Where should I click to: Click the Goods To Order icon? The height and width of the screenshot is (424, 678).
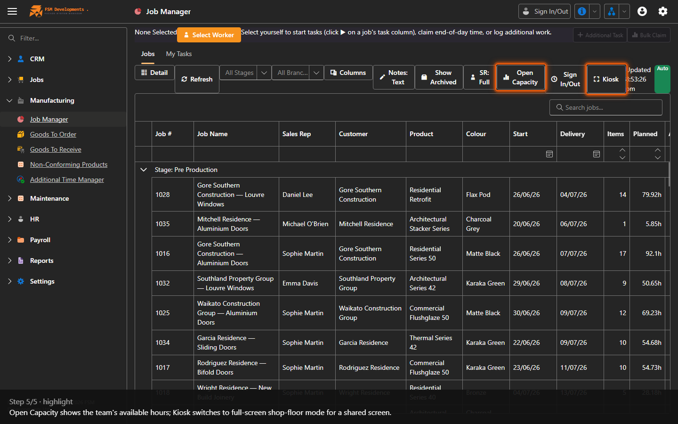(21, 134)
